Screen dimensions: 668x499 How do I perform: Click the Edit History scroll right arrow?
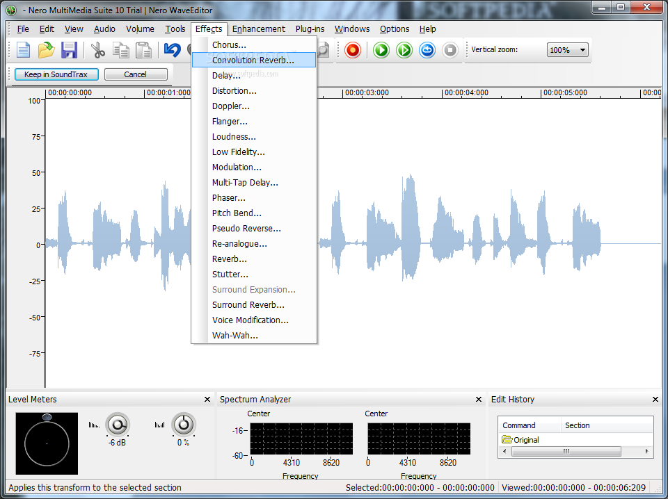(646, 451)
